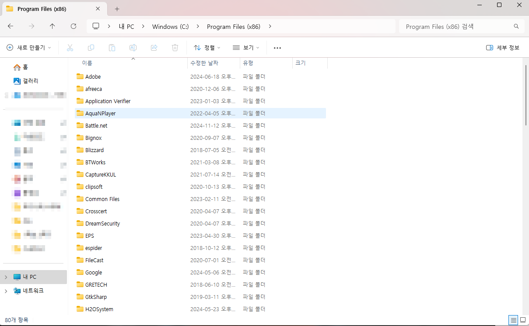529x326 pixels.
Task: Click chevron after Program Files (x86) in path
Action: pos(270,26)
